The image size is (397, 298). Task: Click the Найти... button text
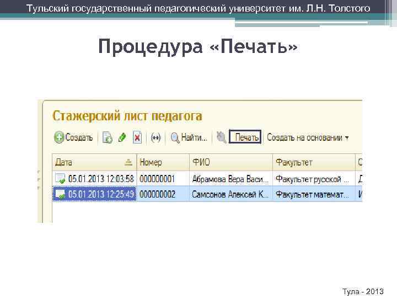[194, 137]
